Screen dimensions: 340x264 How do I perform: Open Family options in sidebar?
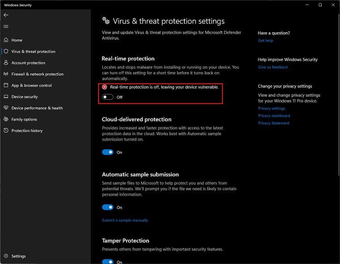coord(24,119)
